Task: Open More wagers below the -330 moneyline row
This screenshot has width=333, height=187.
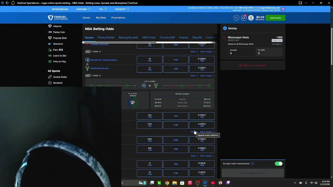Action: (207, 156)
